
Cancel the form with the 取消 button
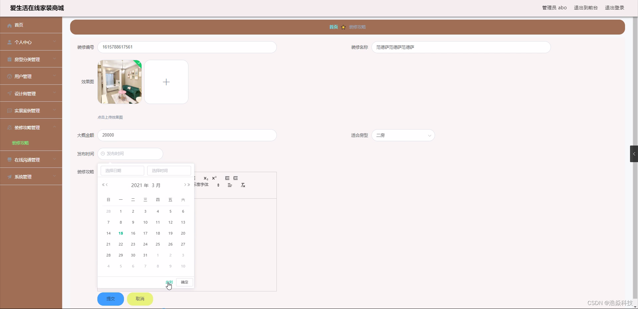click(140, 299)
